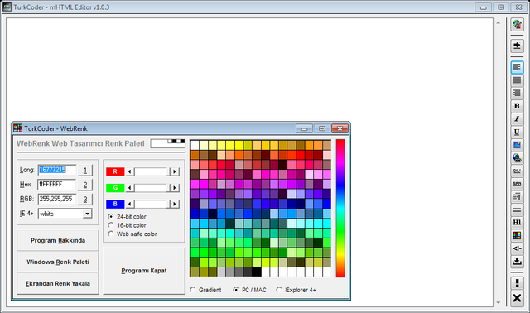Viewport: 530px width, 313px height.
Task: Minimize the WebRenk window
Action: [304, 128]
